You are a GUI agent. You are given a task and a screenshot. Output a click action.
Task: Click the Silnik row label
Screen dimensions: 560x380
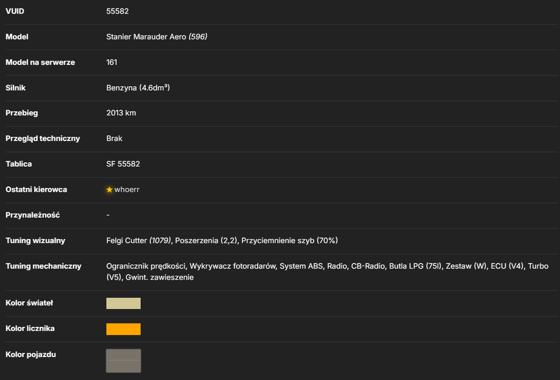click(15, 88)
